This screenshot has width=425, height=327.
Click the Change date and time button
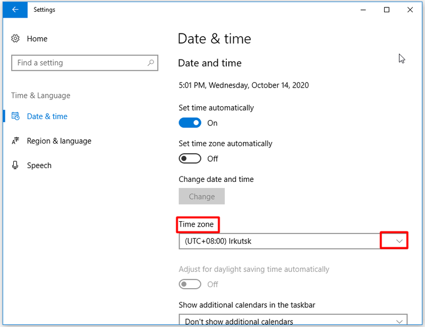tap(202, 196)
